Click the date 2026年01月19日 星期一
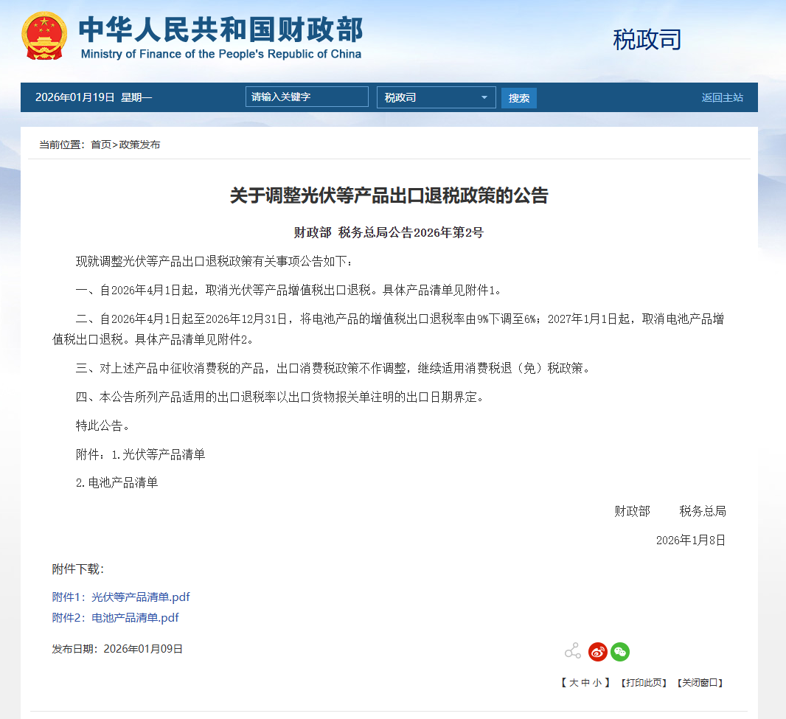786x719 pixels. (x=93, y=97)
